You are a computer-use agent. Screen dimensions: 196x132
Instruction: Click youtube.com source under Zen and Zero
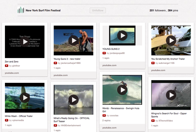pyautogui.click(x=12, y=73)
